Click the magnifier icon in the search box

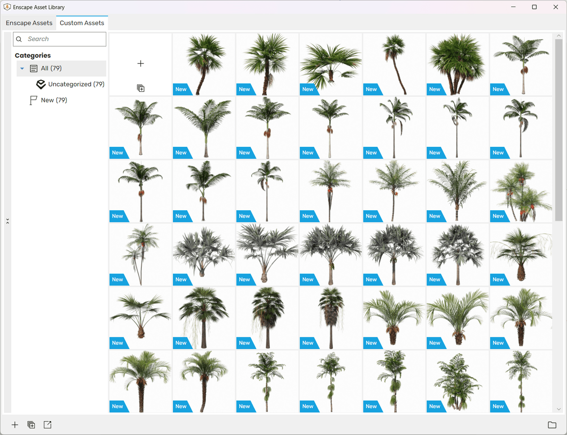point(19,39)
